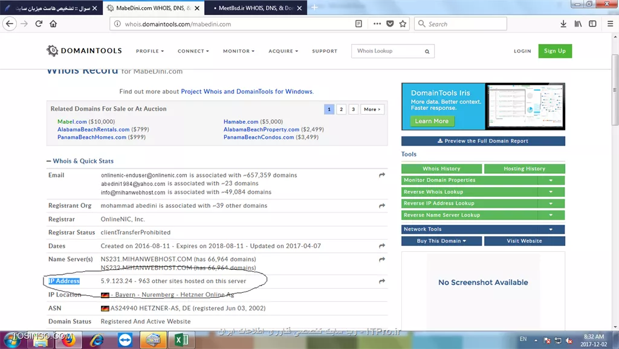Screen dimensions: 619x349
Task: Switch to the MabeDini.com WHOIS tab
Action: click(154, 8)
